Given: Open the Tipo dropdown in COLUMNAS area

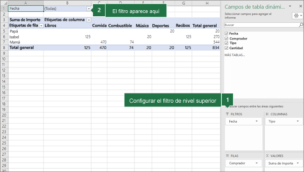Looking at the screenshot, I should pos(297,121).
